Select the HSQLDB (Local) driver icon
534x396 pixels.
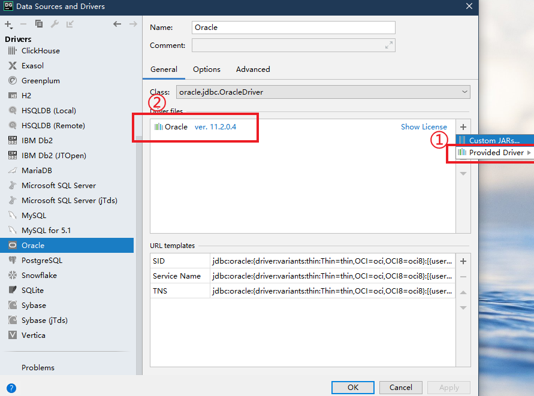click(12, 111)
